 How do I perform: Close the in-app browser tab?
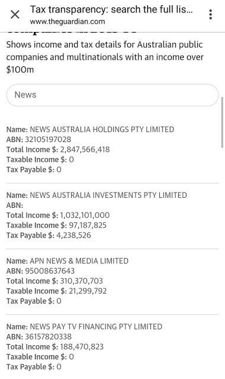[x=15, y=15]
